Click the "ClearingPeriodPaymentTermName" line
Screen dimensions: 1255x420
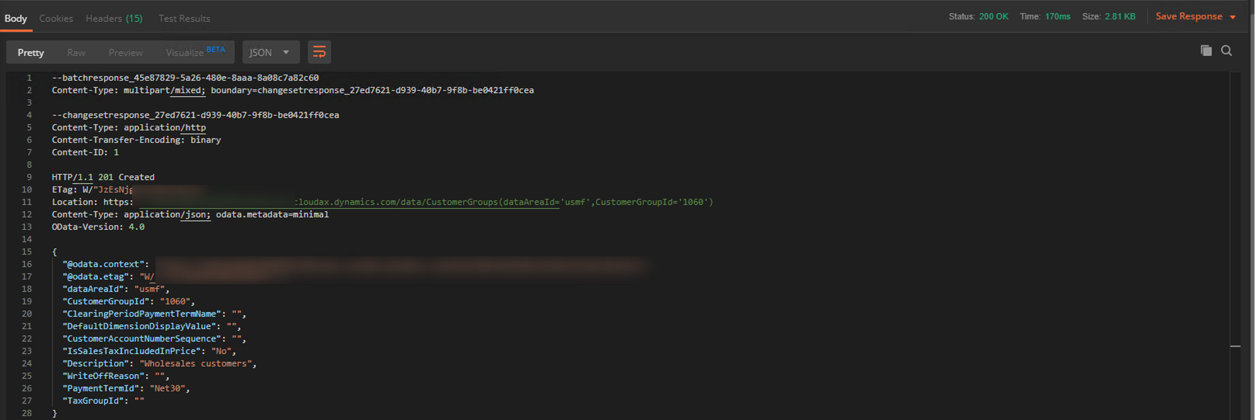click(154, 313)
